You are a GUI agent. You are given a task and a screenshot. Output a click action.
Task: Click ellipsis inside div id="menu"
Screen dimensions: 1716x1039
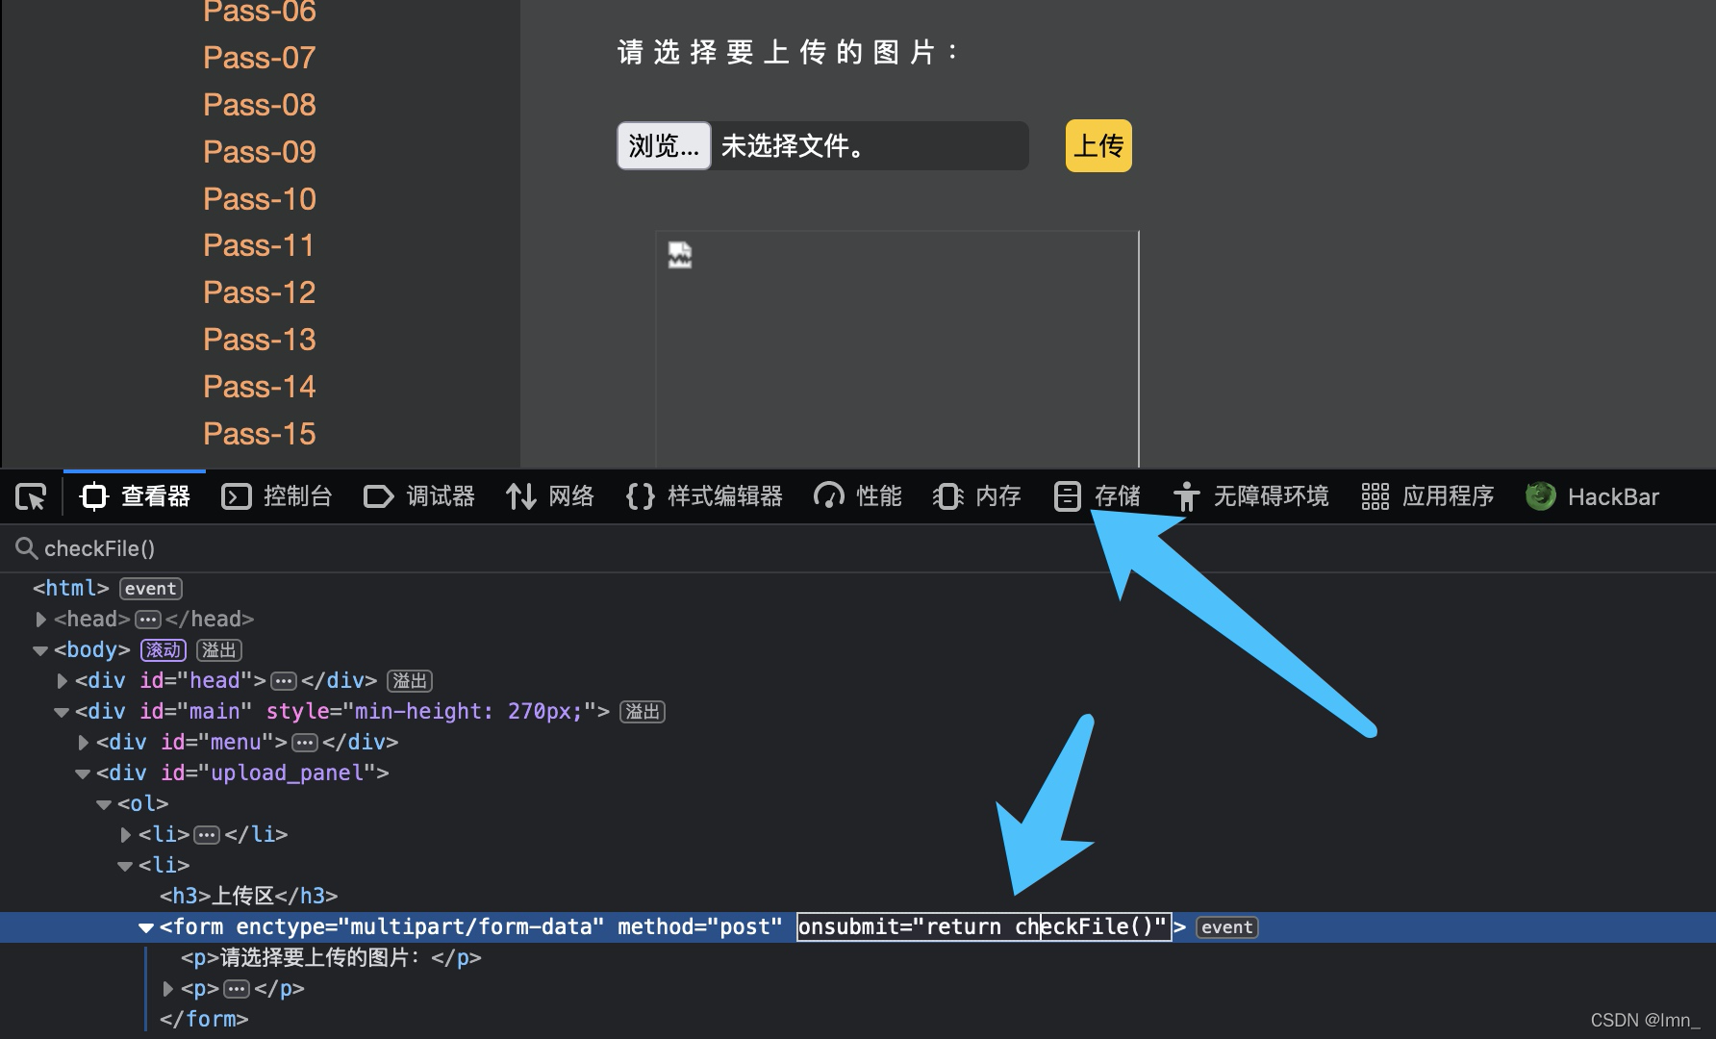click(305, 743)
